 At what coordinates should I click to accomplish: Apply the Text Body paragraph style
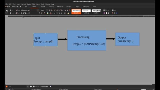tap(86, 11)
